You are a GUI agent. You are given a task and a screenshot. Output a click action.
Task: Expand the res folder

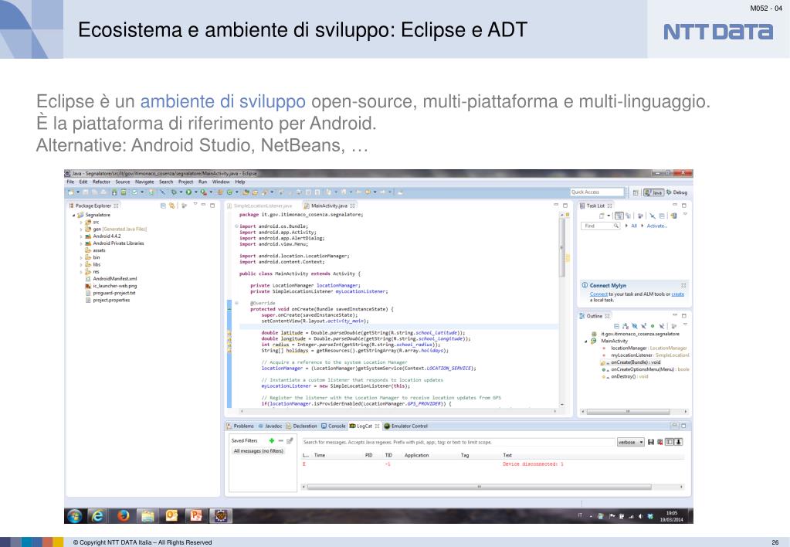click(80, 272)
